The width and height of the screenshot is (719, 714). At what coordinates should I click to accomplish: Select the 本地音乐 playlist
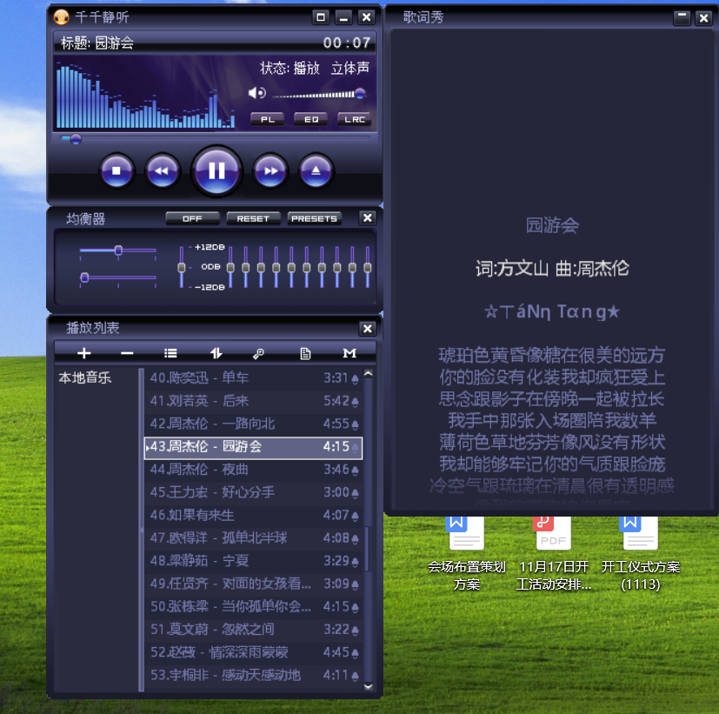85,377
